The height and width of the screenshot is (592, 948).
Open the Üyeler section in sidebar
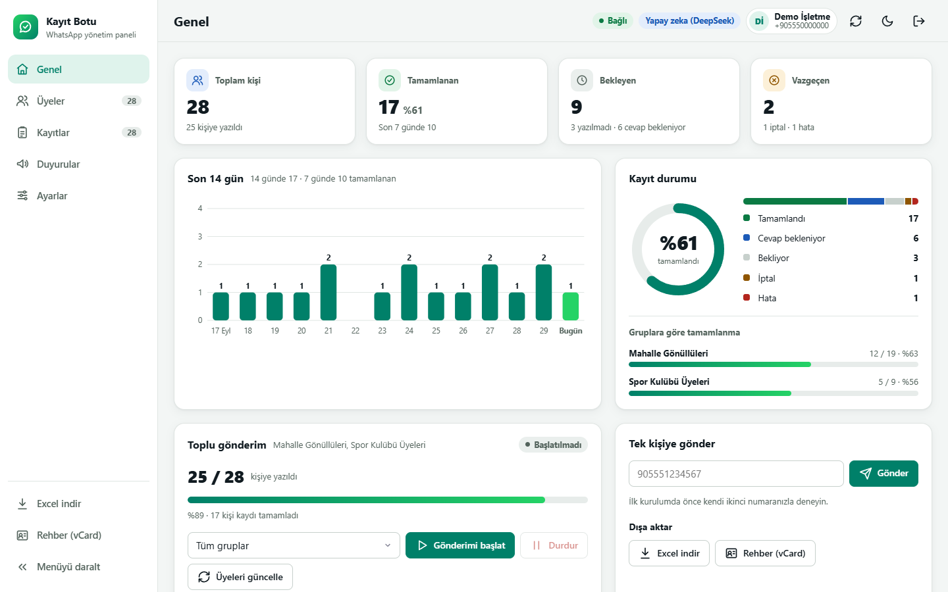pyautogui.click(x=78, y=101)
